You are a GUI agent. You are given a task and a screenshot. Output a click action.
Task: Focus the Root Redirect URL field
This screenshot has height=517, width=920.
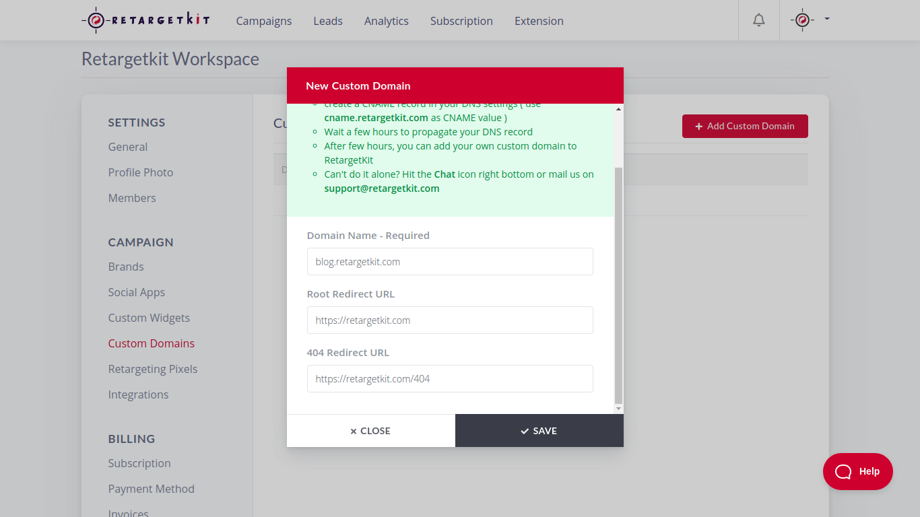click(x=450, y=320)
